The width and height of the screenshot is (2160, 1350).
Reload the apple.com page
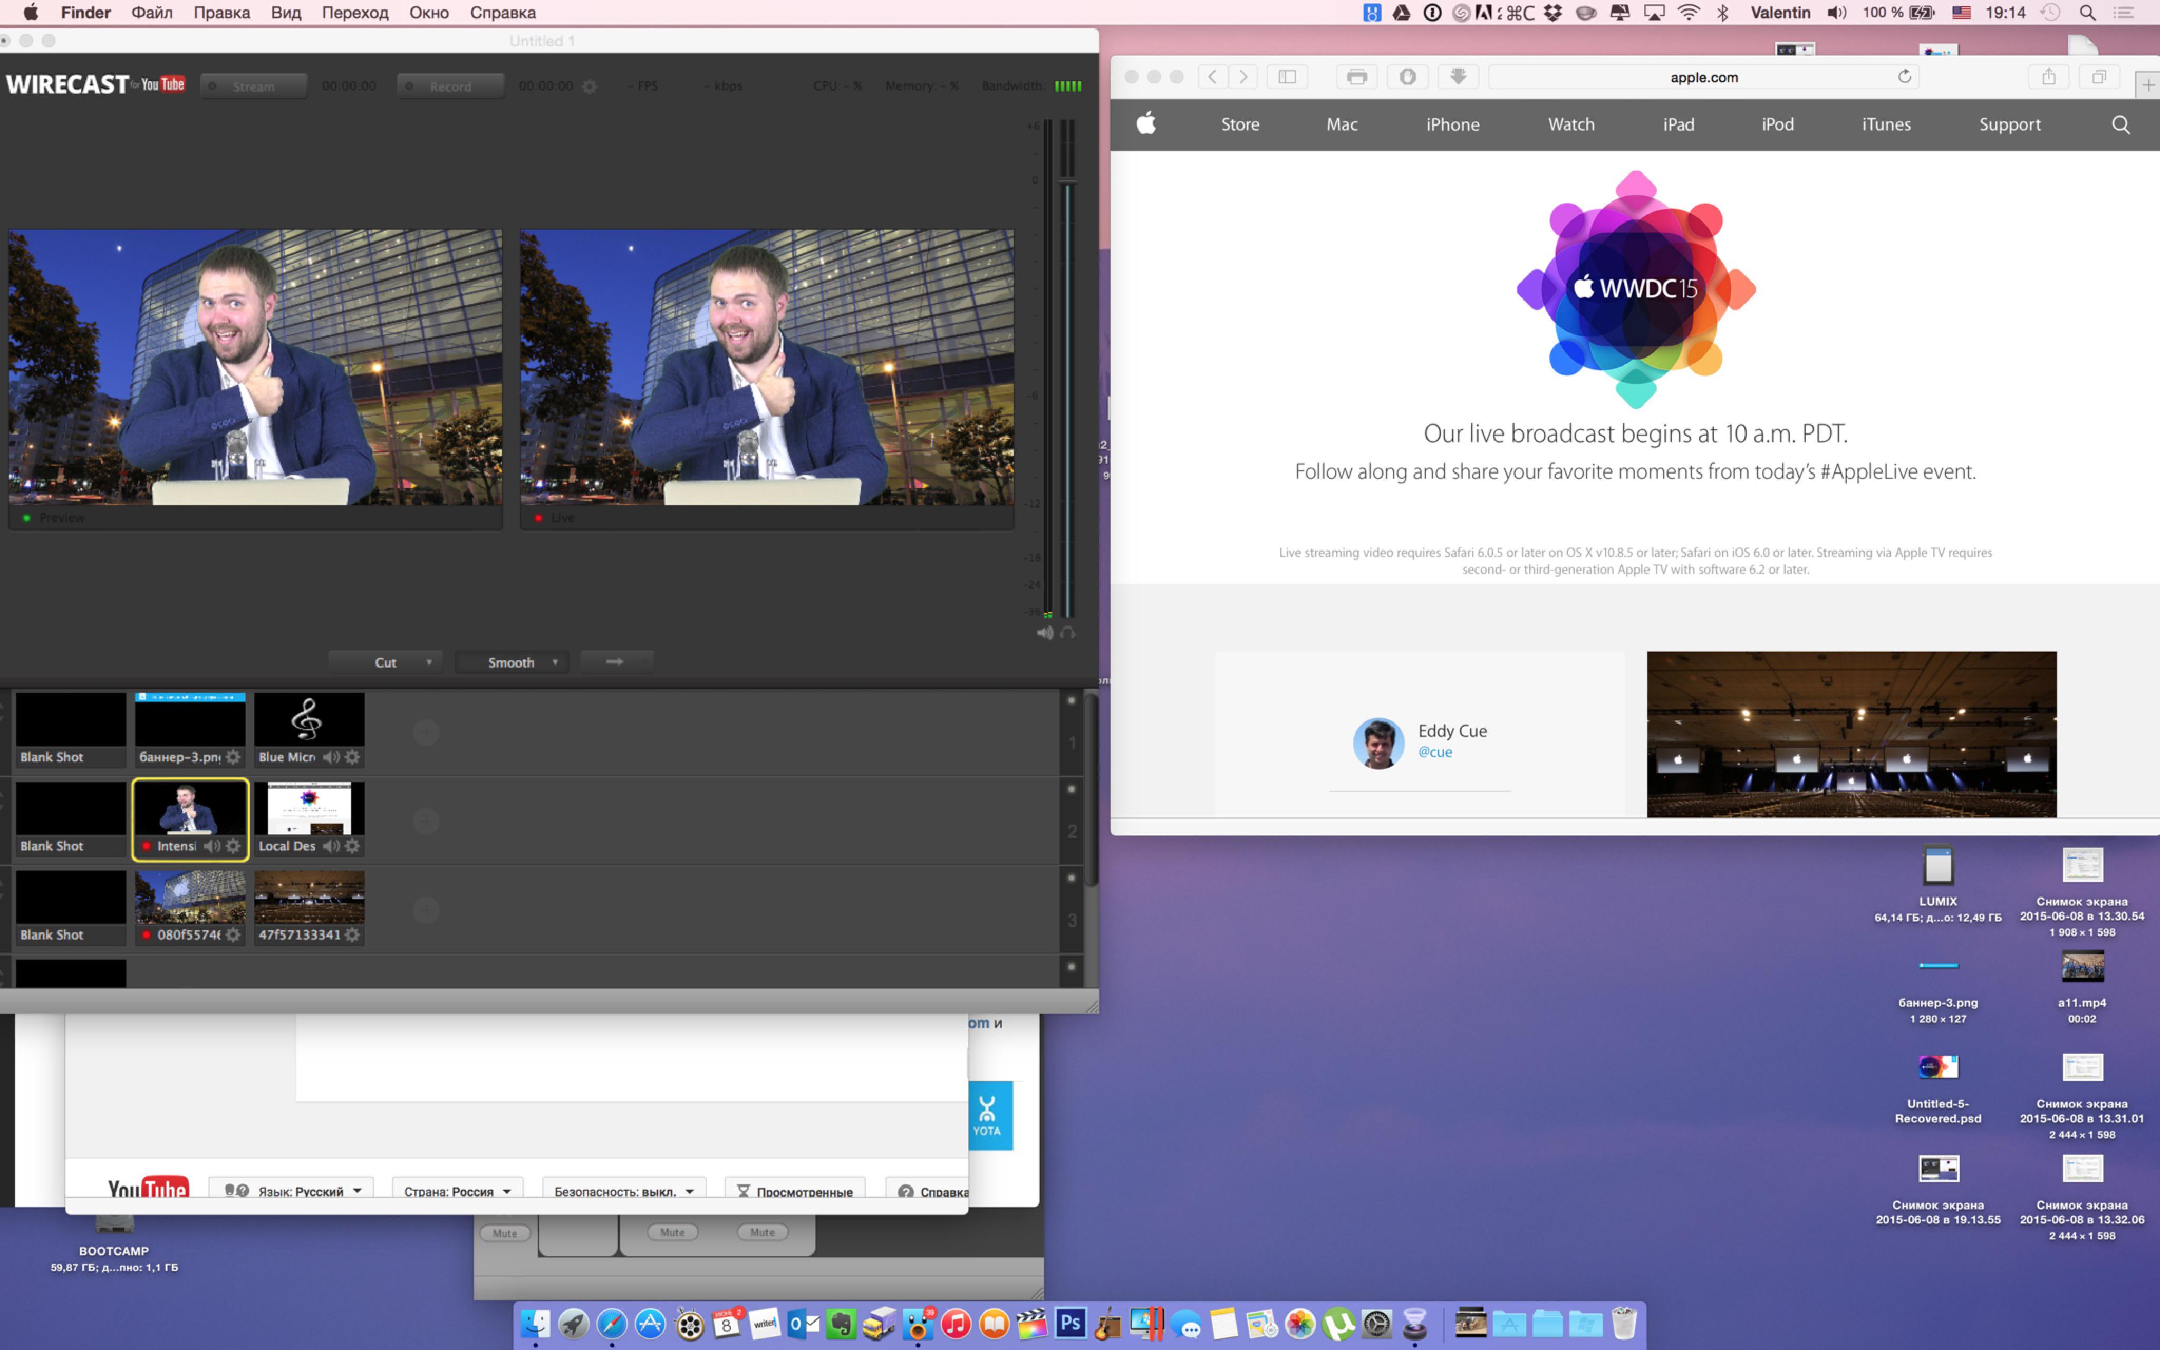coord(1905,77)
